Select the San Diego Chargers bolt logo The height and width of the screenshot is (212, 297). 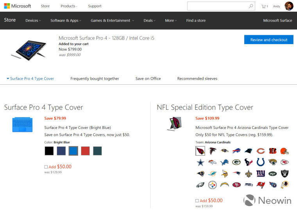click(224, 185)
